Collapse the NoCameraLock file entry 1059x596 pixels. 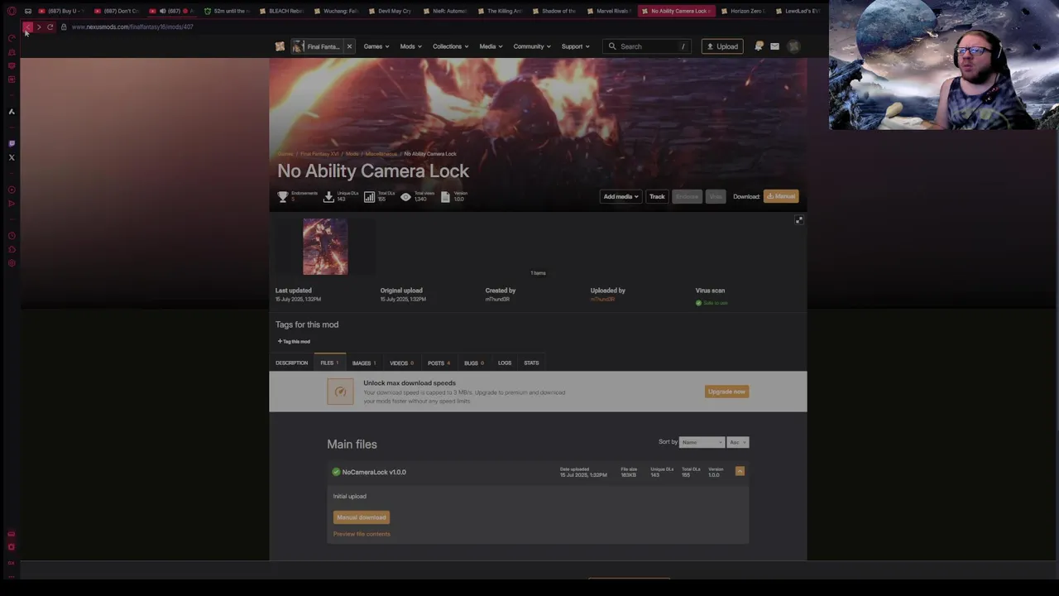(x=740, y=471)
